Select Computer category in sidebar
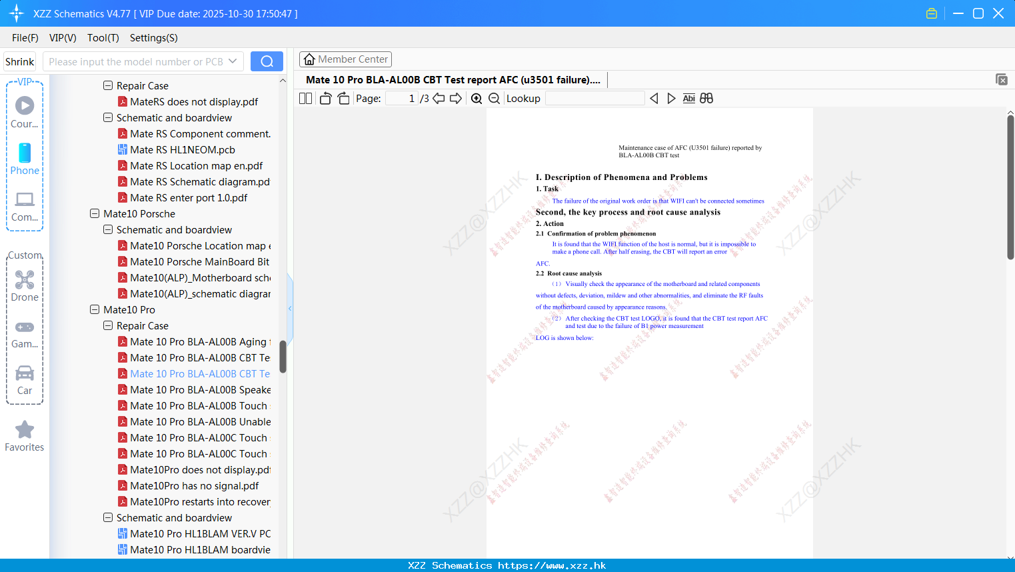The height and width of the screenshot is (572, 1015). pyautogui.click(x=25, y=206)
